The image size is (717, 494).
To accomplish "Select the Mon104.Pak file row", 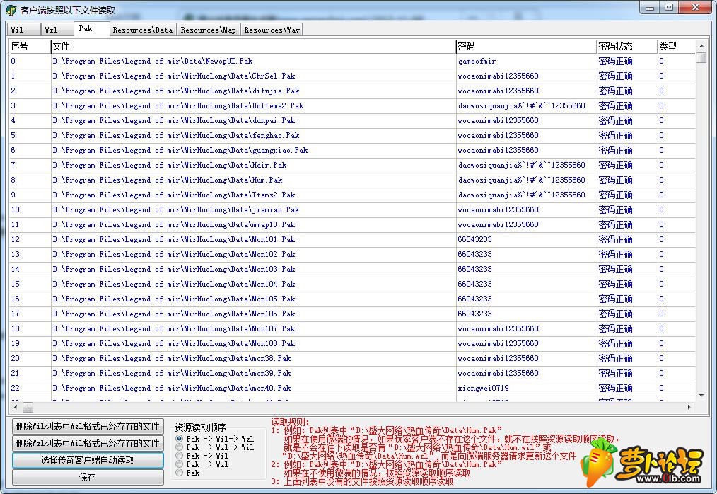I will point(352,284).
